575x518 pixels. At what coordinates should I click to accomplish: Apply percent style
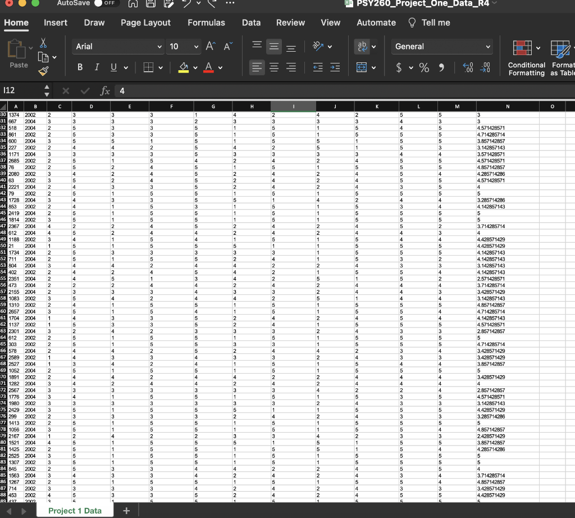pos(425,67)
